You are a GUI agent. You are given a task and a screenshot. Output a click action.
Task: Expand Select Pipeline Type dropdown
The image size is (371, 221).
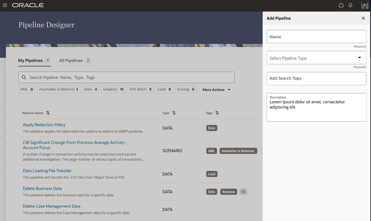point(316,58)
